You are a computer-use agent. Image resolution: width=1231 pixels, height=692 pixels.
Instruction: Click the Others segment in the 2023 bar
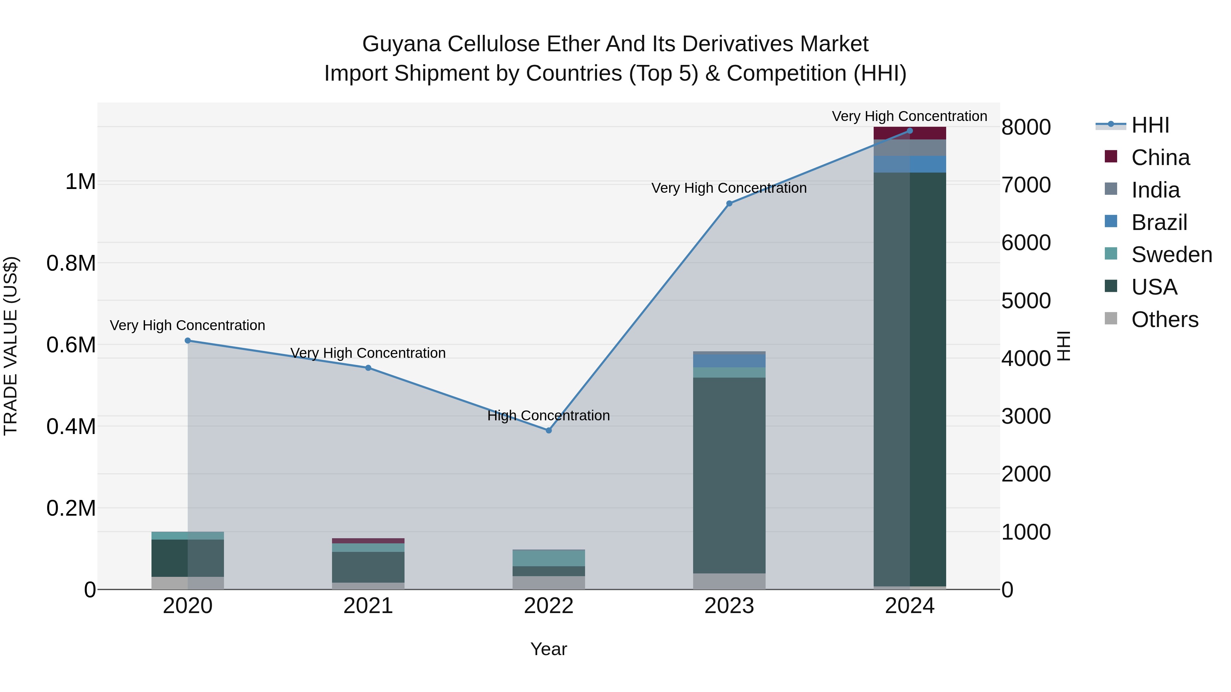pyautogui.click(x=729, y=581)
